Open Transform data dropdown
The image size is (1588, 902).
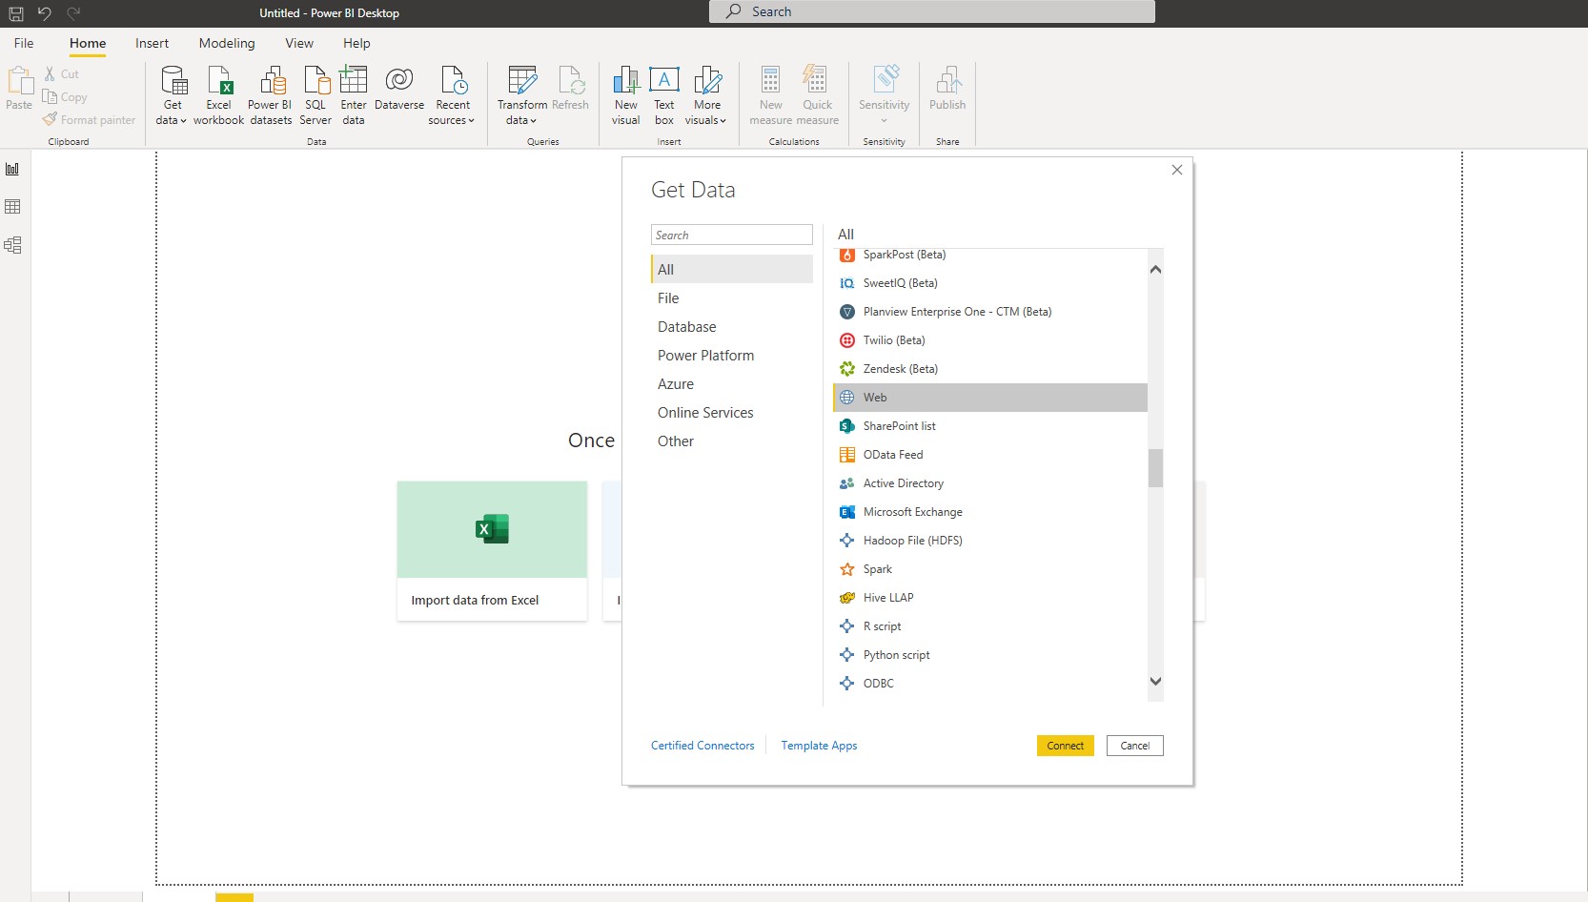click(521, 95)
